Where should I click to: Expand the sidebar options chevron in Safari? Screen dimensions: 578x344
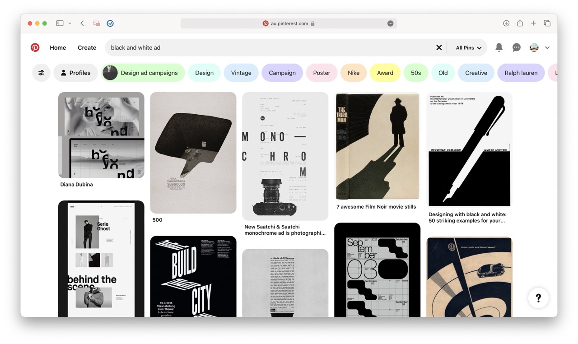coord(70,23)
